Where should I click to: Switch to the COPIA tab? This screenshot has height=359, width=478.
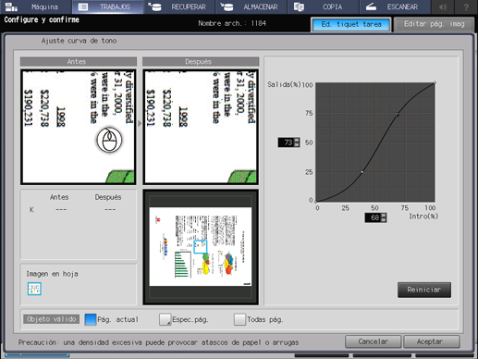click(323, 6)
